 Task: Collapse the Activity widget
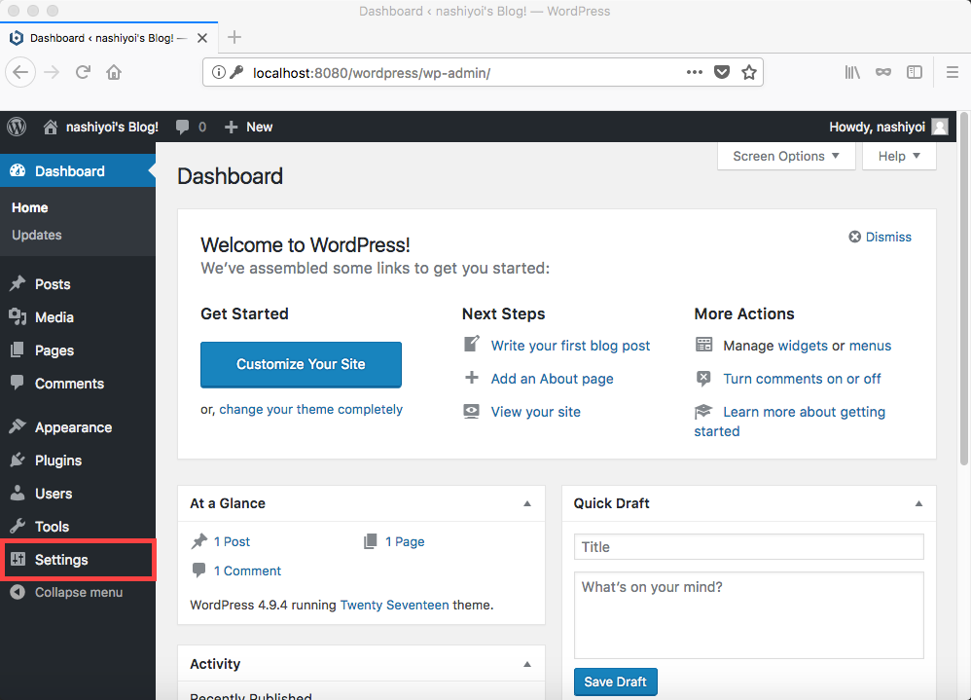point(527,664)
